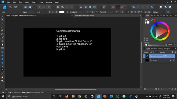Select the Pen tool
177x99 pixels.
click(2, 30)
